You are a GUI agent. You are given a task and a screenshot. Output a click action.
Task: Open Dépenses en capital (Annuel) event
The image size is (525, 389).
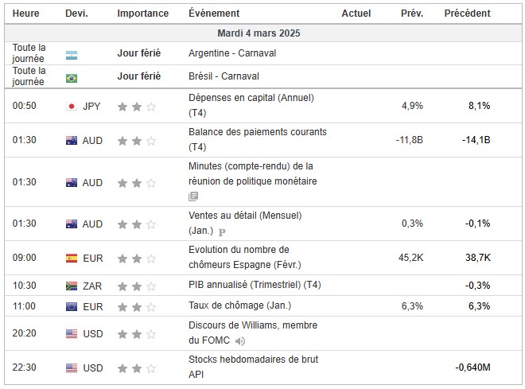pos(251,98)
